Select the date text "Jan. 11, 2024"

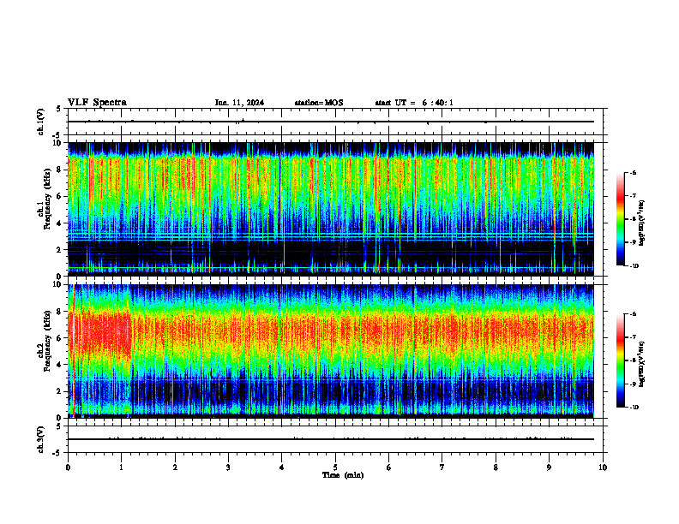[239, 103]
